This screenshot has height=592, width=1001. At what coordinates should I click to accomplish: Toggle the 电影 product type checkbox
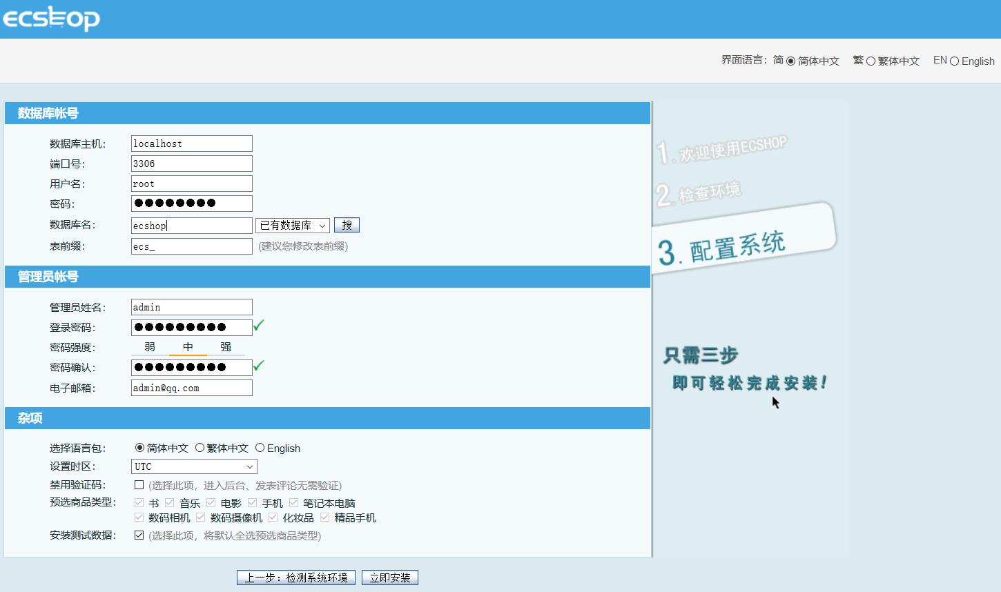211,503
